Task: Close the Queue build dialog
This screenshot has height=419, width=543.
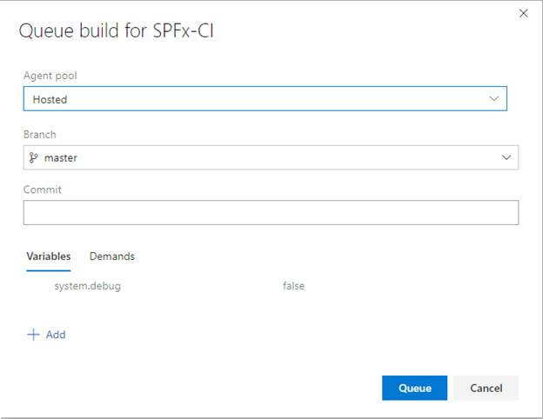Action: [523, 14]
